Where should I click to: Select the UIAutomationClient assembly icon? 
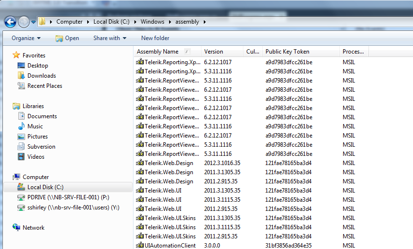(x=140, y=245)
